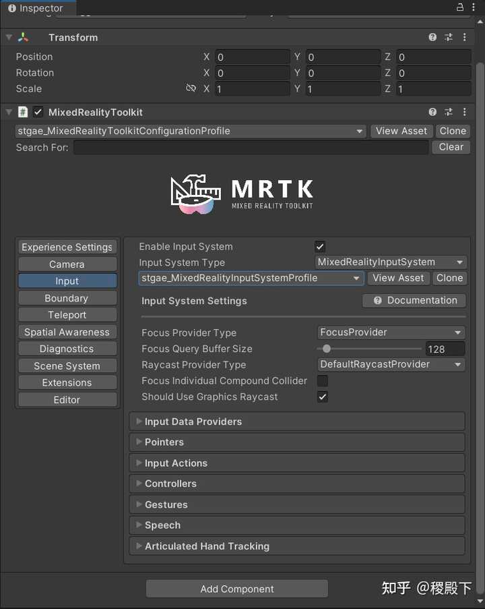Click Scale X value field
This screenshot has width=485, height=609.
[x=252, y=89]
